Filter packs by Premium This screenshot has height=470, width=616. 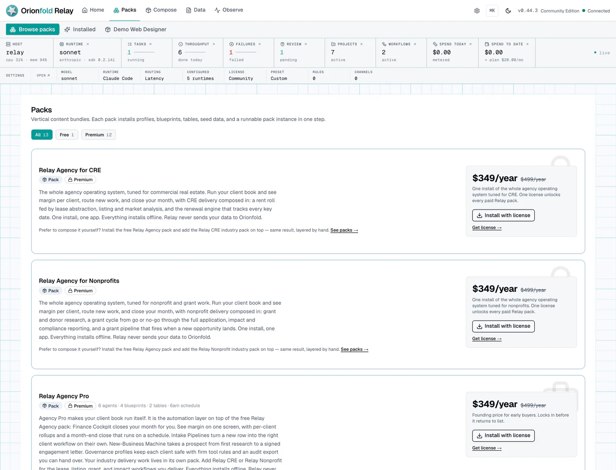click(x=99, y=135)
